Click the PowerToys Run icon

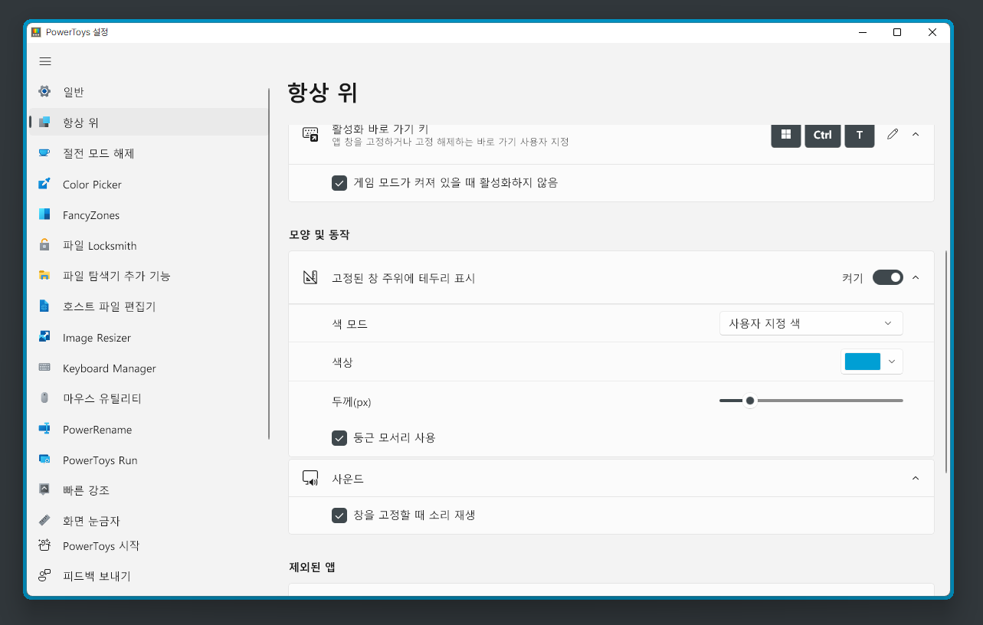coord(44,460)
